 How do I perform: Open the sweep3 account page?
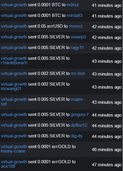click(78, 37)
